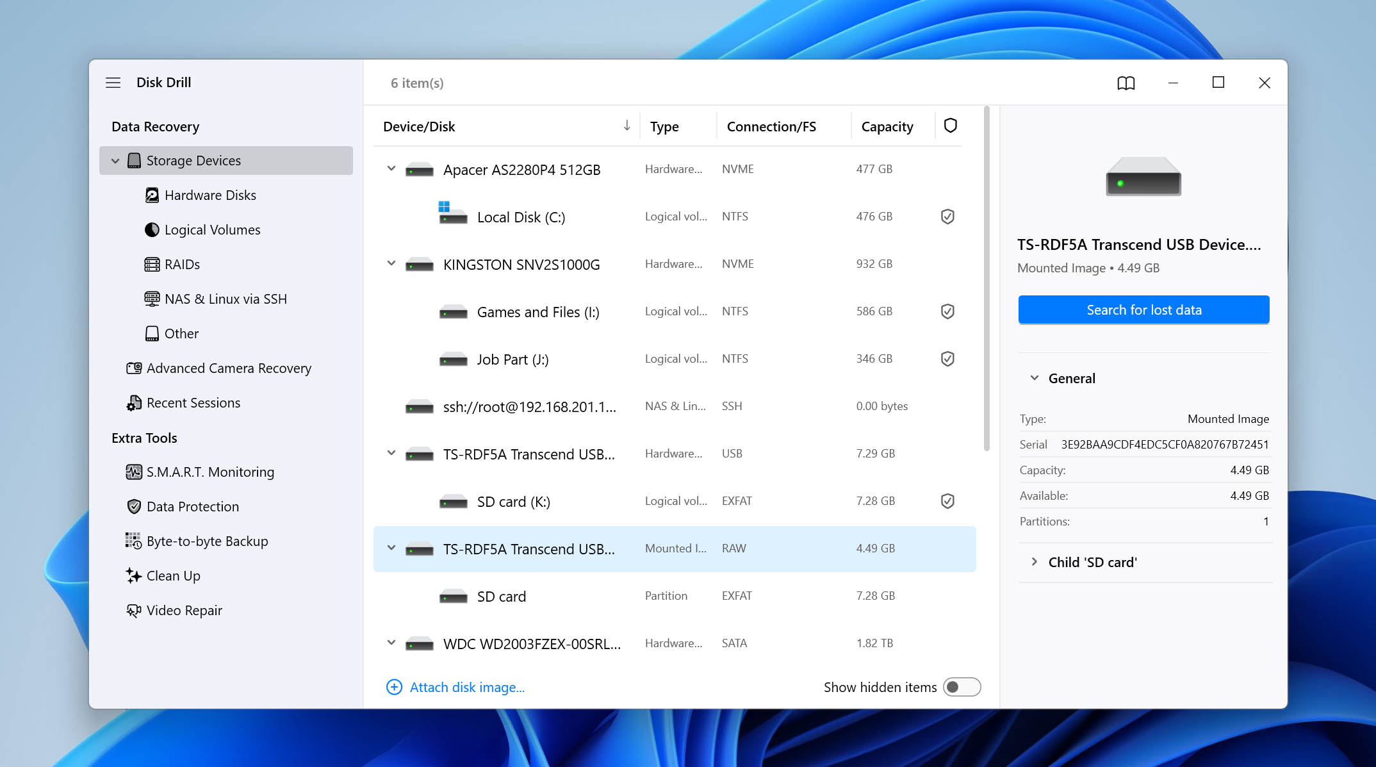
Task: Collapse the WDC WD2003FZEX-00SRL row
Action: tap(391, 643)
